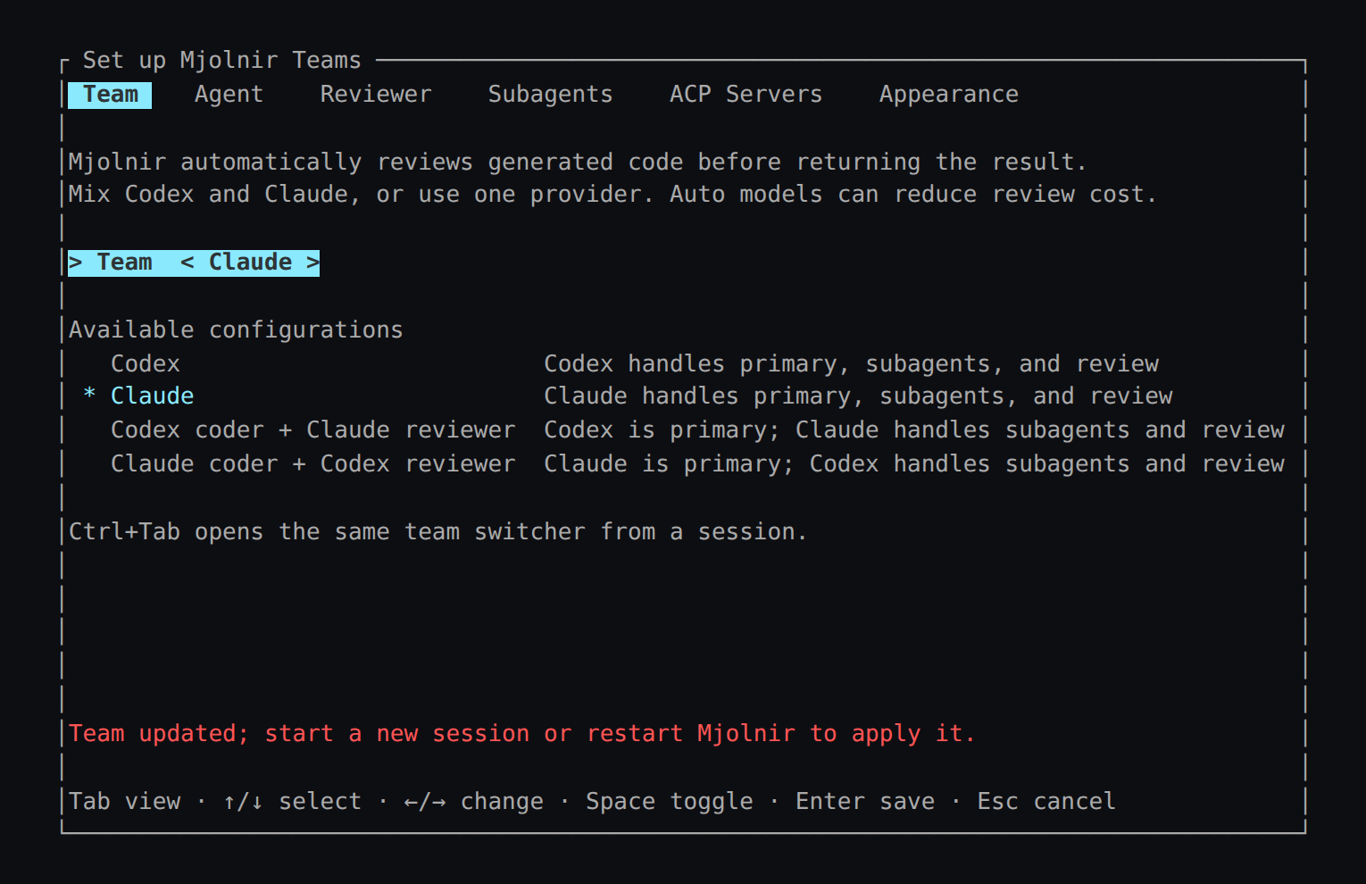
Task: Click the Tab view hint
Action: coord(125,801)
